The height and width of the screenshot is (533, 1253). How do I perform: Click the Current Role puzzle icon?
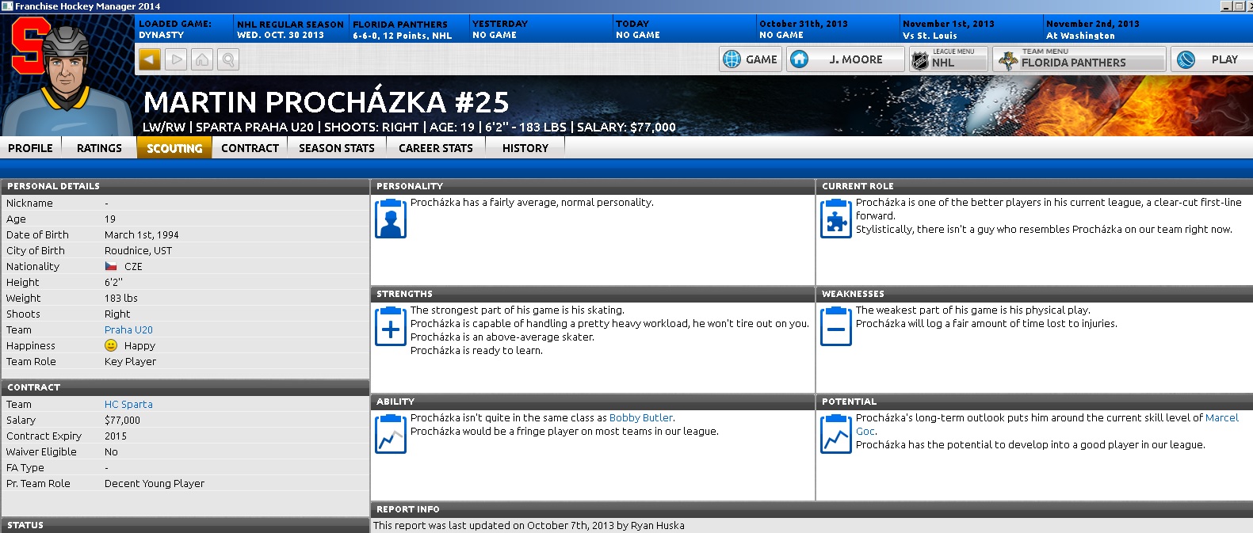pos(836,219)
